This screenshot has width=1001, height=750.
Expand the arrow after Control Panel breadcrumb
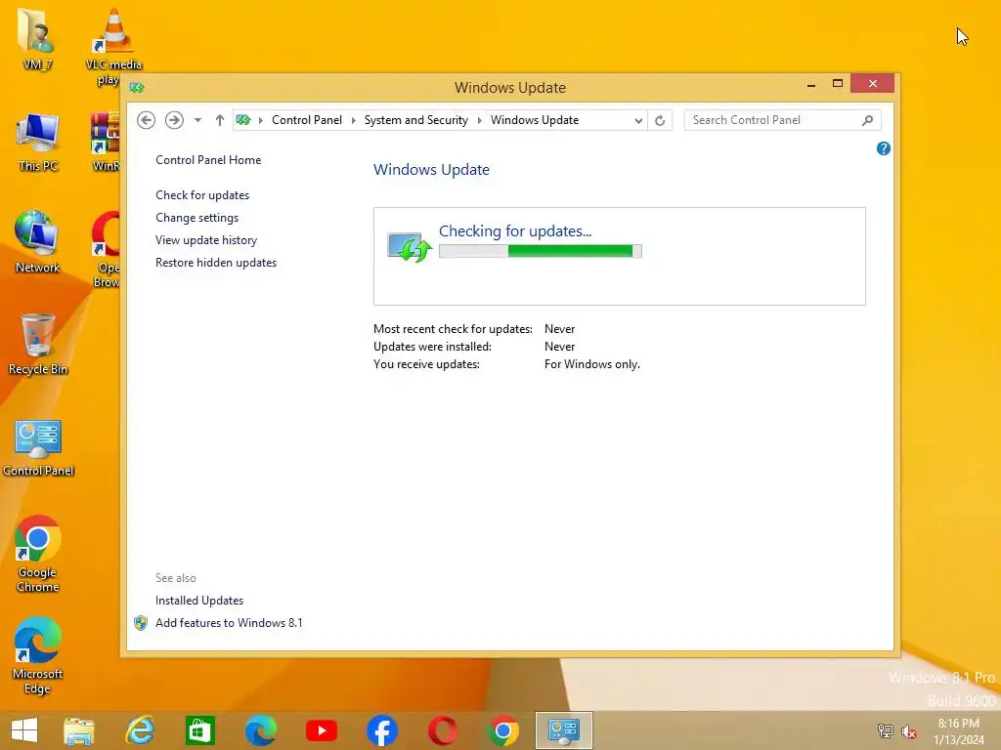pyautogui.click(x=354, y=120)
